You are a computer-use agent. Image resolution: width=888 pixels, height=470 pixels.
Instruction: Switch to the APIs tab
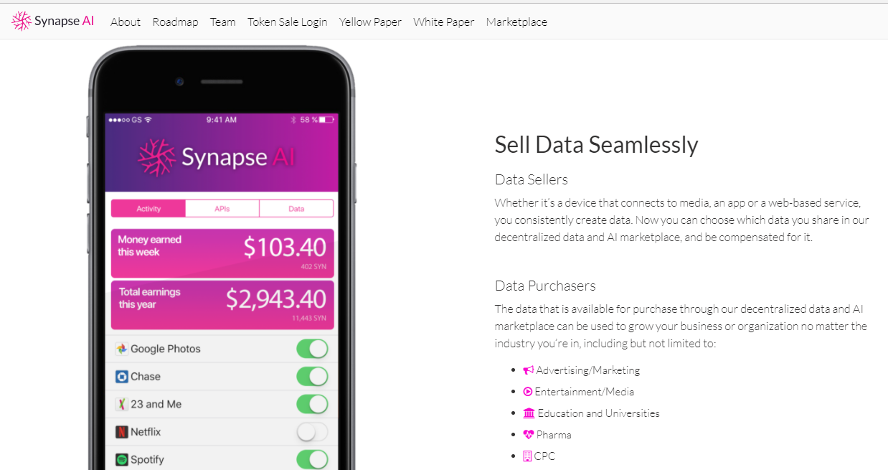222,207
